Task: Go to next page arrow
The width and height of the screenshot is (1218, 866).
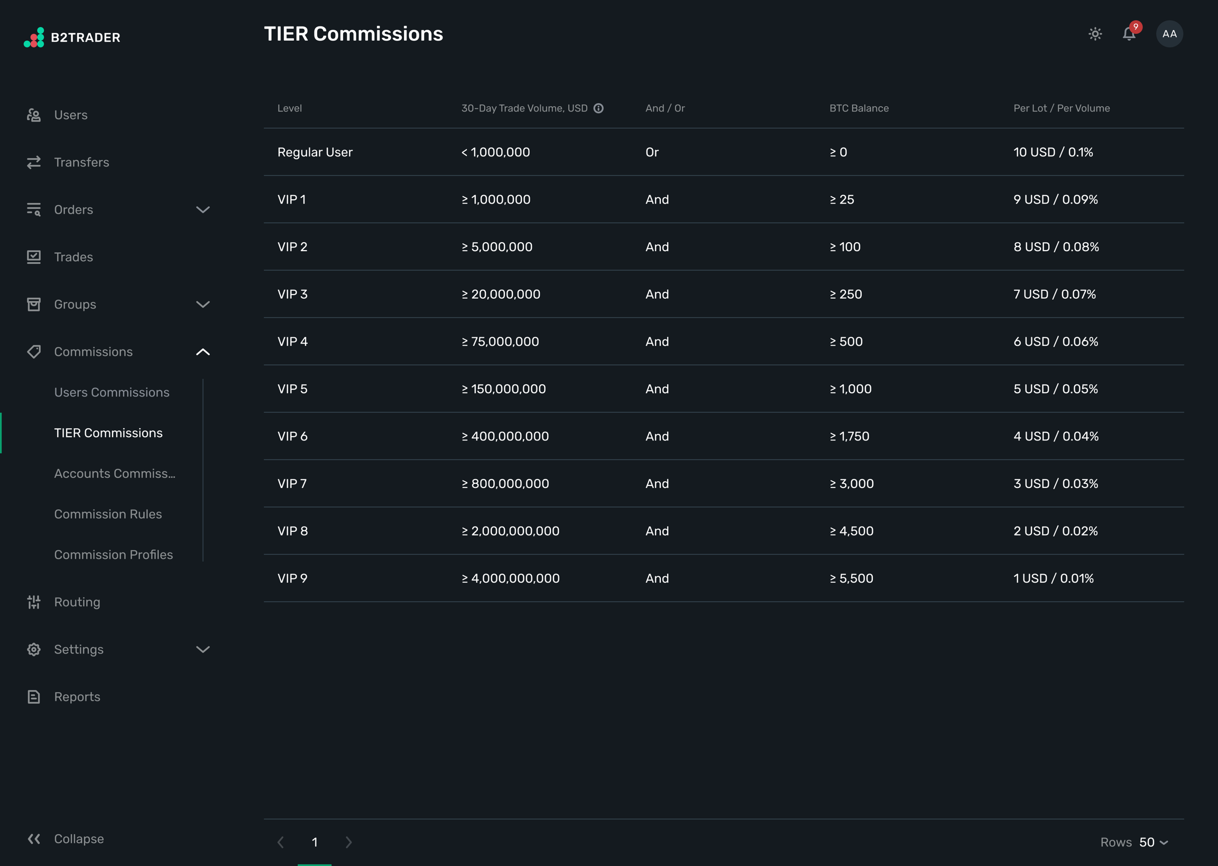Action: [348, 842]
